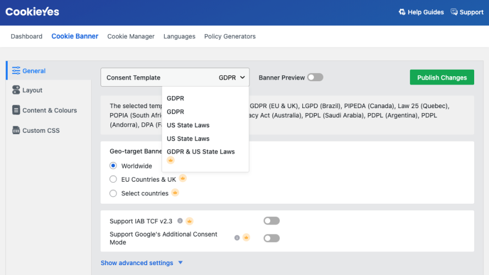Click the Consent Template label
The image size is (489, 275).
tap(134, 77)
